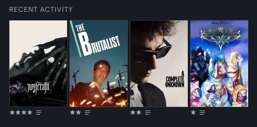Click the 'A Complete Unknown' poster text

tap(175, 79)
